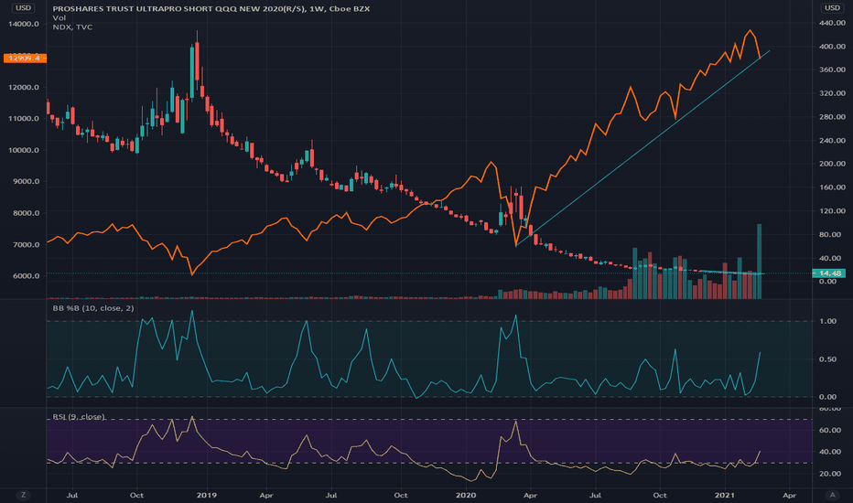Screen dimensions: 853x503
Task: Click the 120.00 right axis value
Action: click(832, 211)
